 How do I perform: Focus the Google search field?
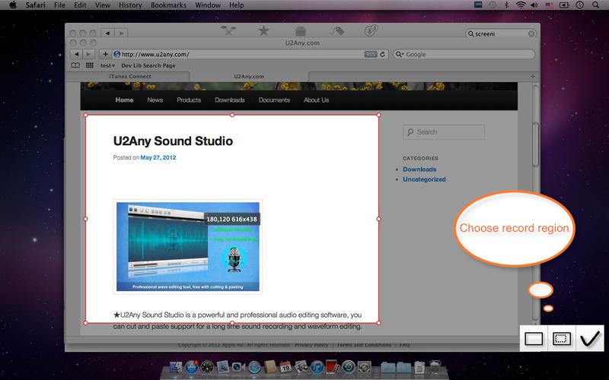coord(464,54)
